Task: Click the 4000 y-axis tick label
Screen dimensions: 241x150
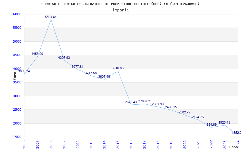Action: tap(17, 69)
